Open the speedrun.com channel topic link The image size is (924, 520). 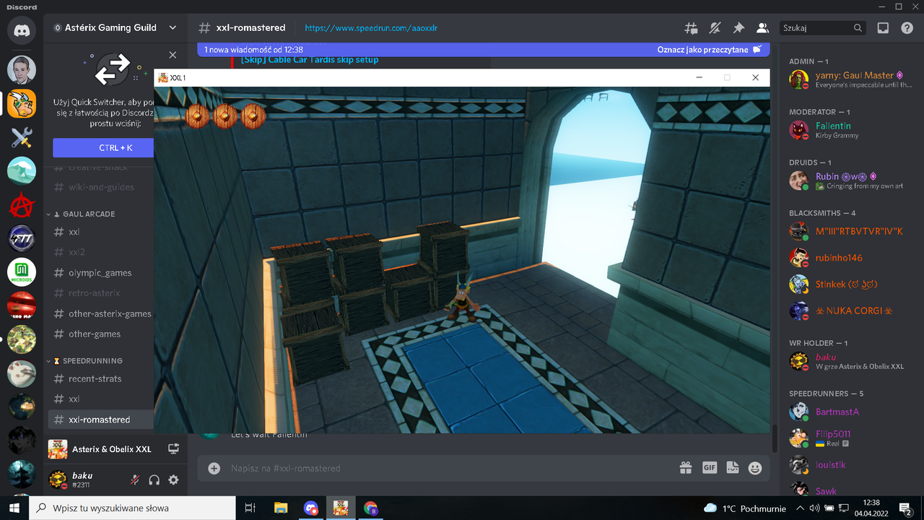click(x=371, y=28)
